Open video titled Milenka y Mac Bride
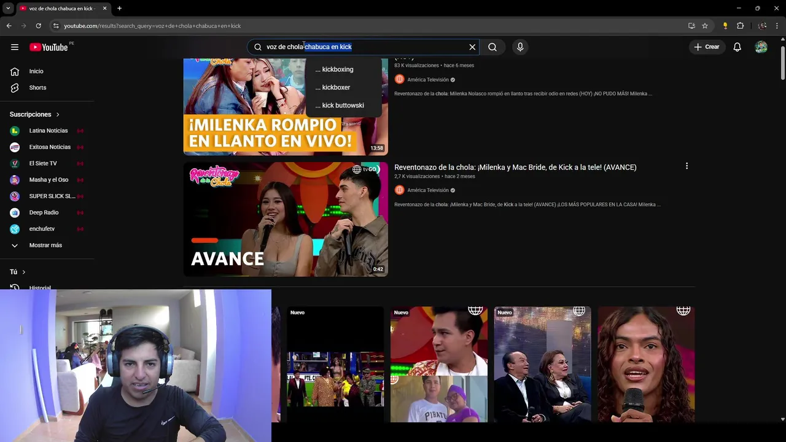The image size is (786, 442). 515,167
